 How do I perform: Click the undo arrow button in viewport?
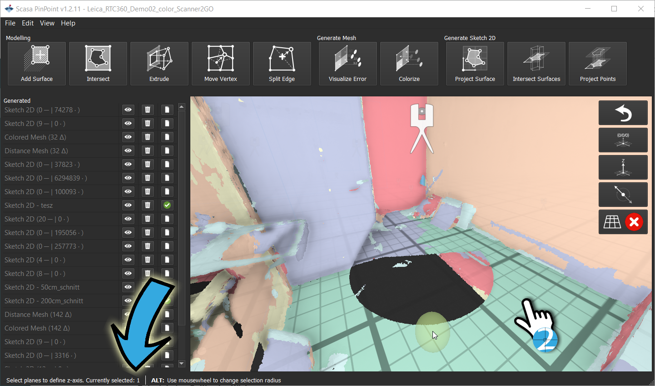coord(623,113)
